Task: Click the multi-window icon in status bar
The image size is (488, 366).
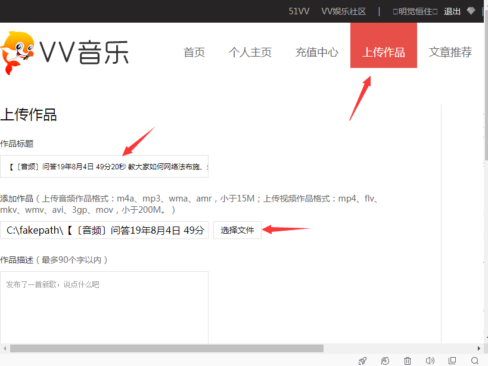Action: point(452,361)
